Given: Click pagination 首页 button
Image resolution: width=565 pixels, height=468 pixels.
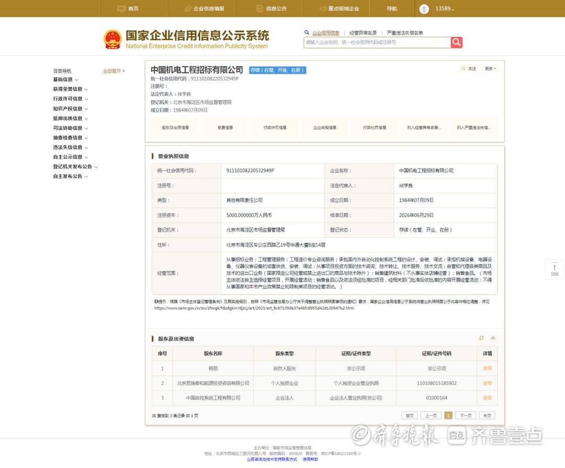Looking at the screenshot, I should [x=409, y=415].
